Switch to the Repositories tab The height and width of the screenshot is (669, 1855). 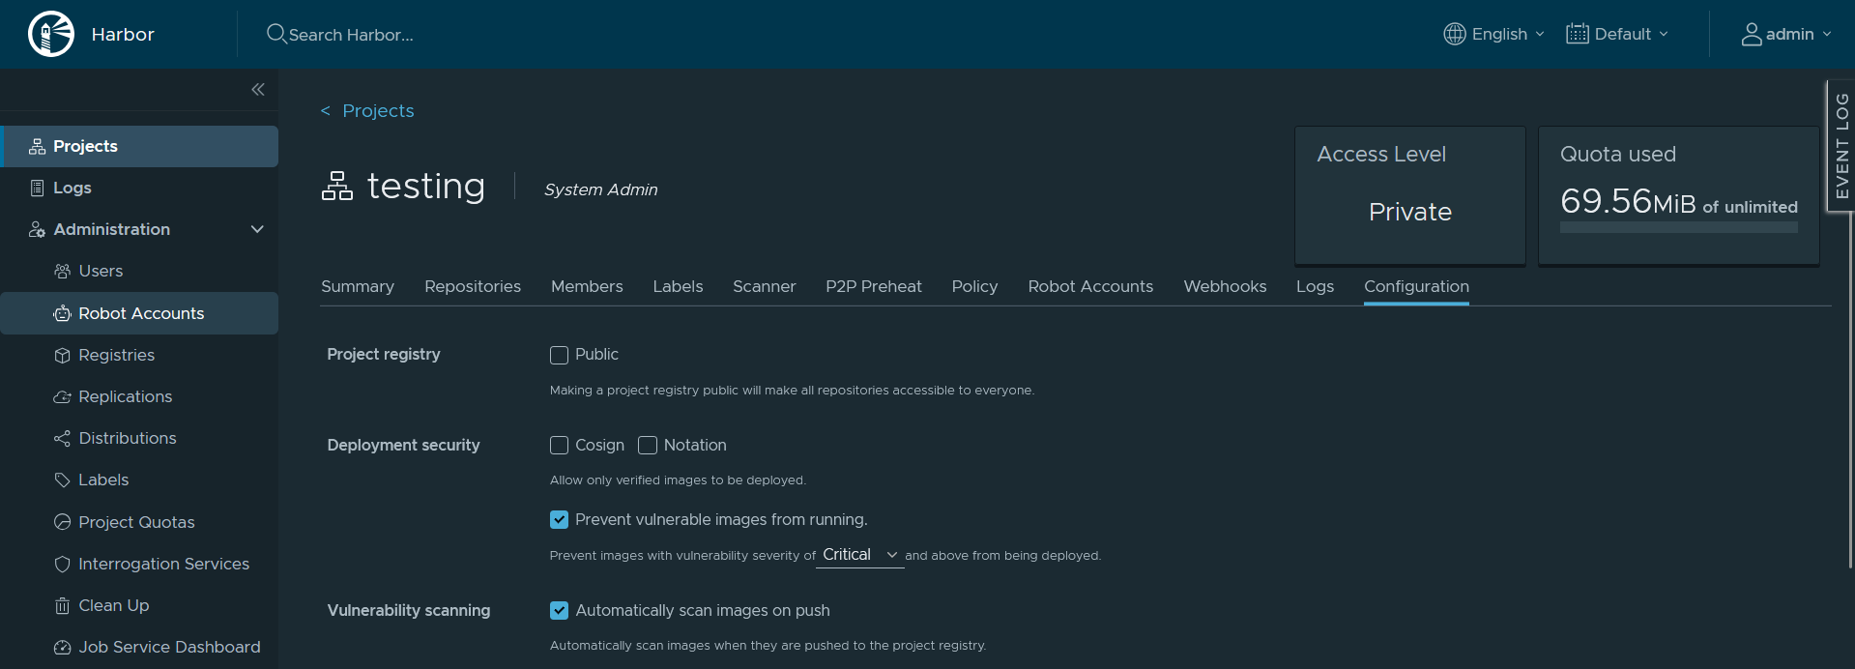click(x=472, y=287)
